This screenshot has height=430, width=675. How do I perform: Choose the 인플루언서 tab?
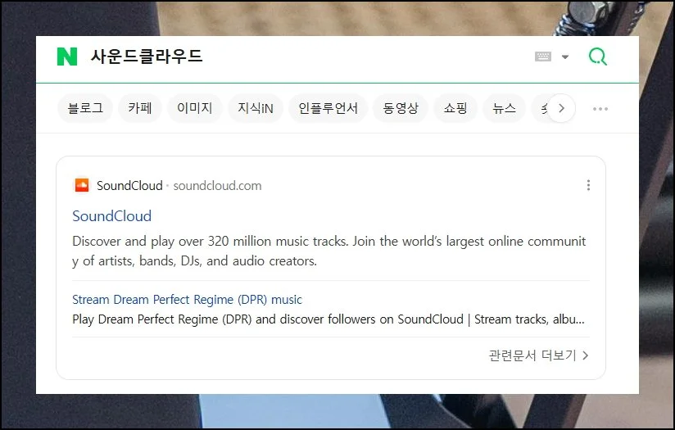[x=328, y=108]
